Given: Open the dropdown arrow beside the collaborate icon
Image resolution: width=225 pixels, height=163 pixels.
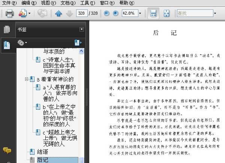Looking at the screenshot, I should [x=29, y=14].
